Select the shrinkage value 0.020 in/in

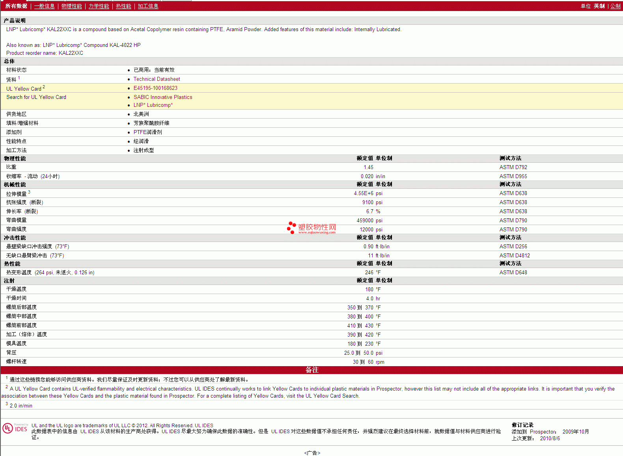click(373, 177)
